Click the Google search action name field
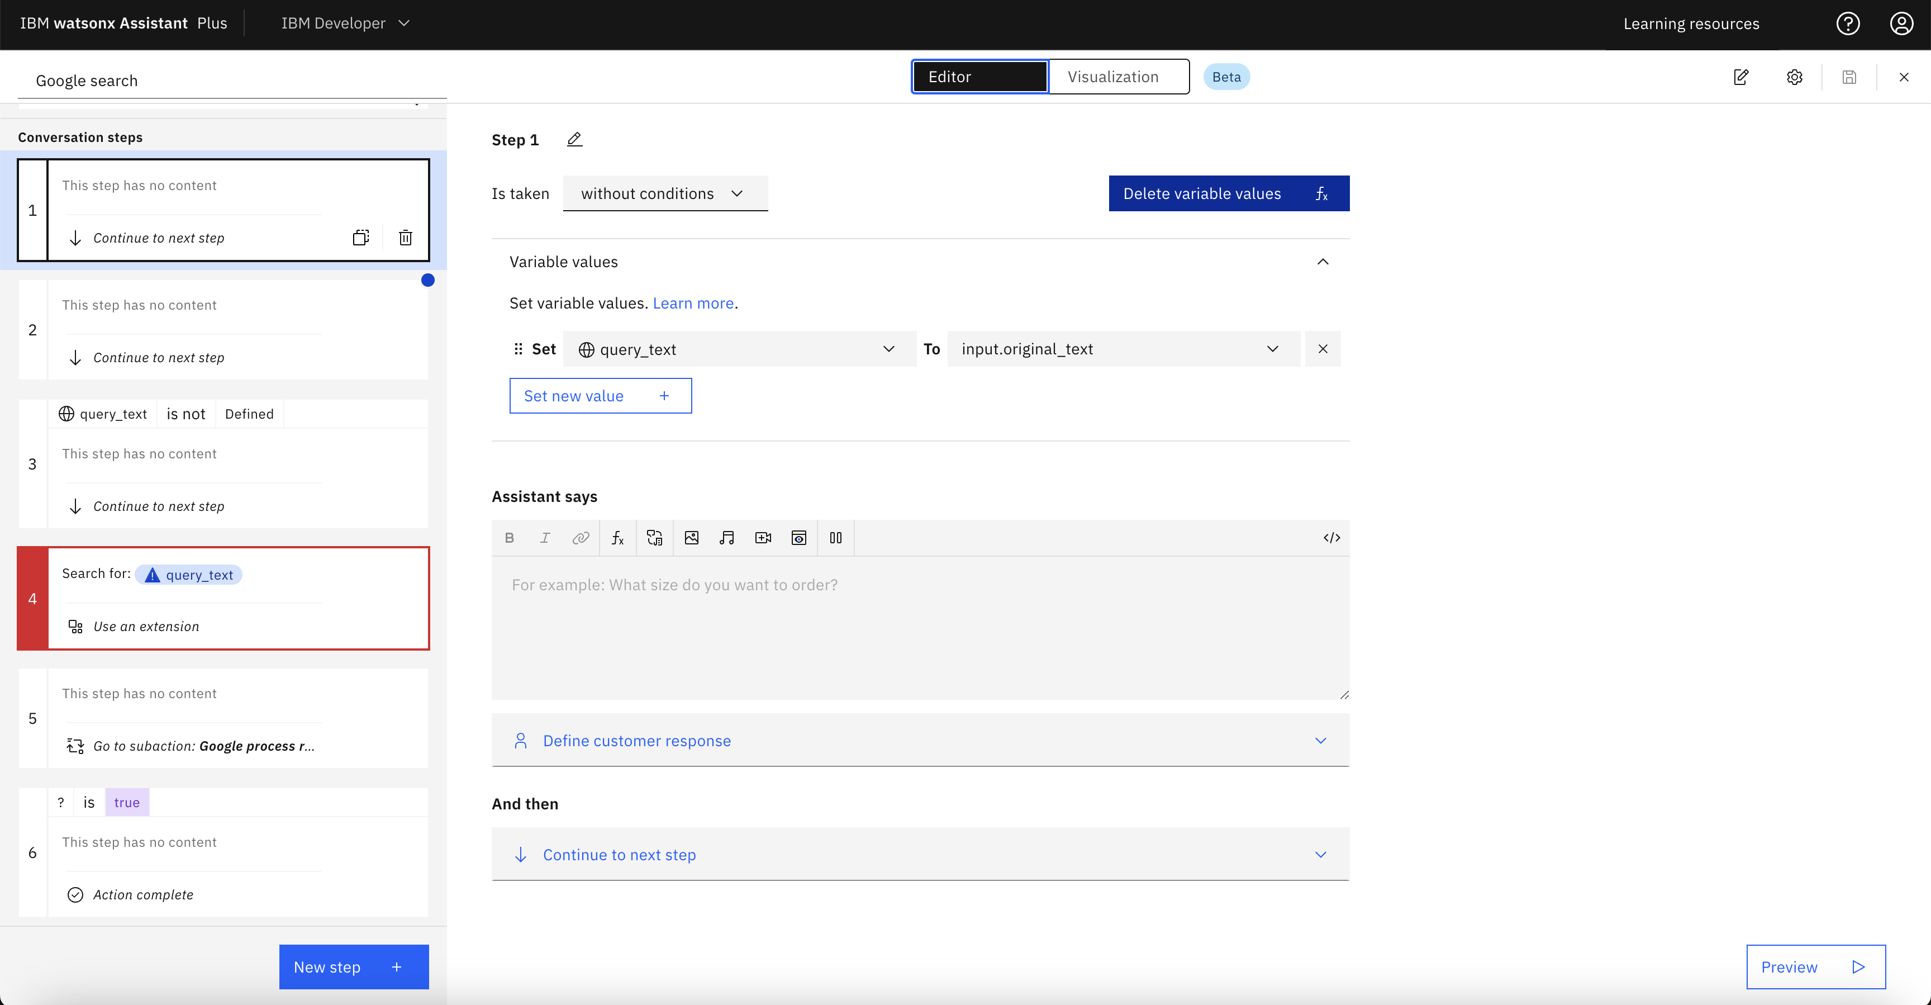 pos(232,80)
